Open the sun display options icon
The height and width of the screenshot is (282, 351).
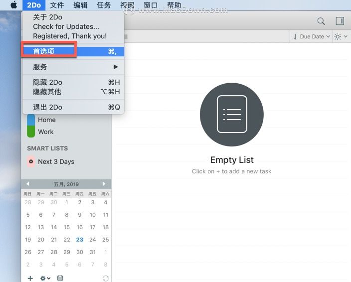pos(341,36)
